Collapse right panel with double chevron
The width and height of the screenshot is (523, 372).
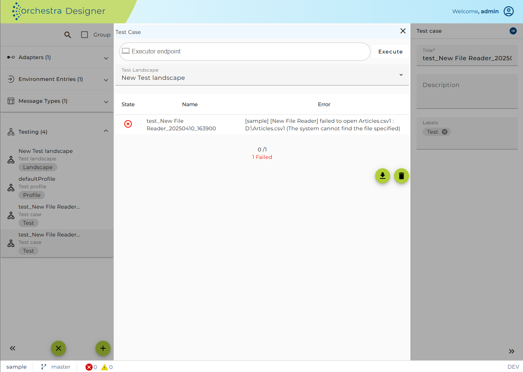pyautogui.click(x=511, y=351)
